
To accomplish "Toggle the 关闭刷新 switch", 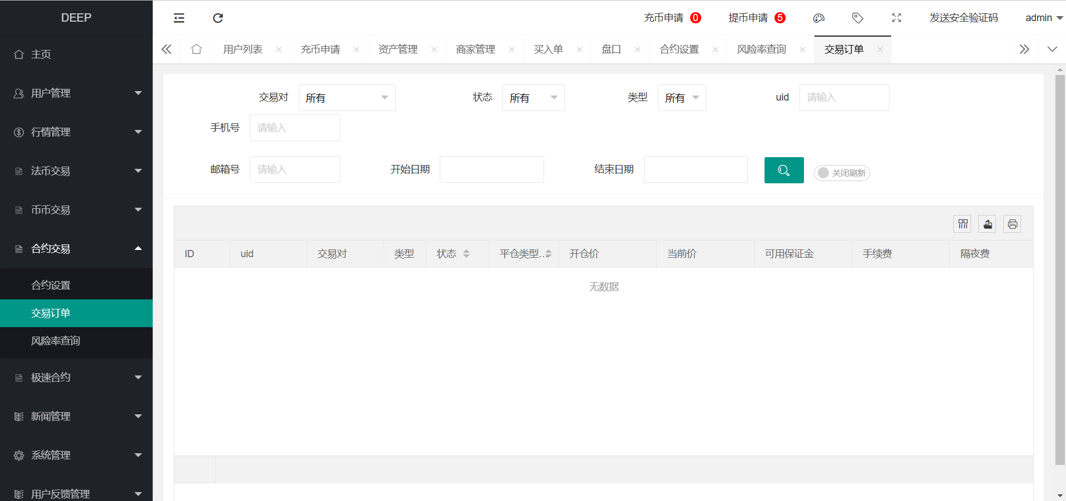I will [x=842, y=173].
